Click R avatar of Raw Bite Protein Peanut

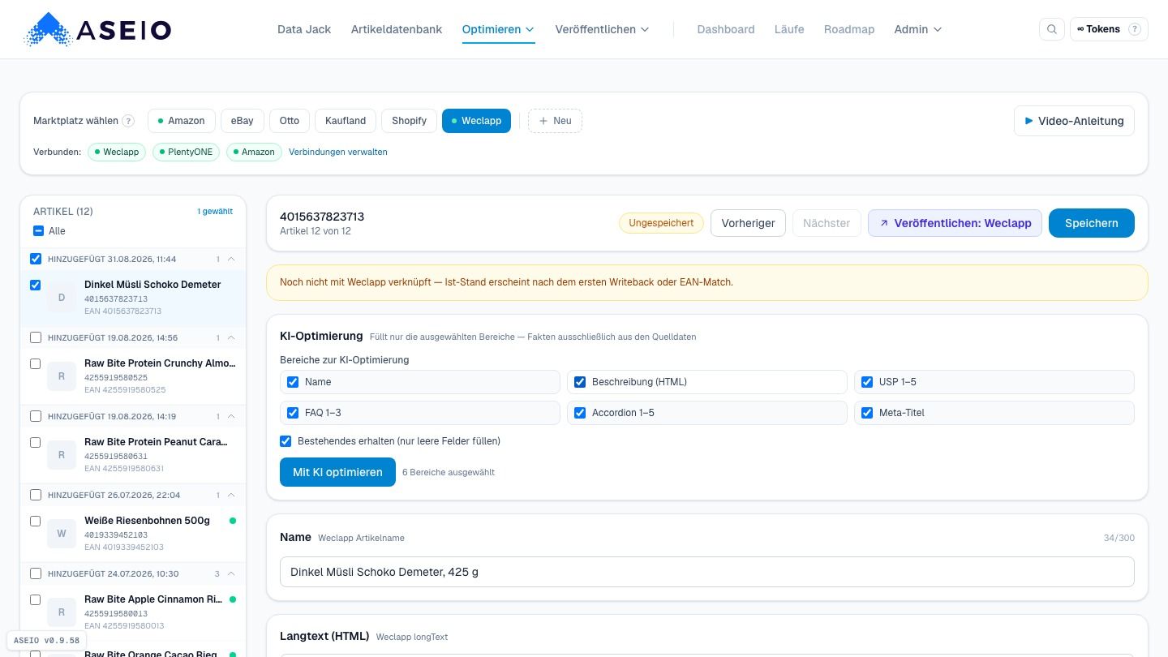[x=62, y=455]
